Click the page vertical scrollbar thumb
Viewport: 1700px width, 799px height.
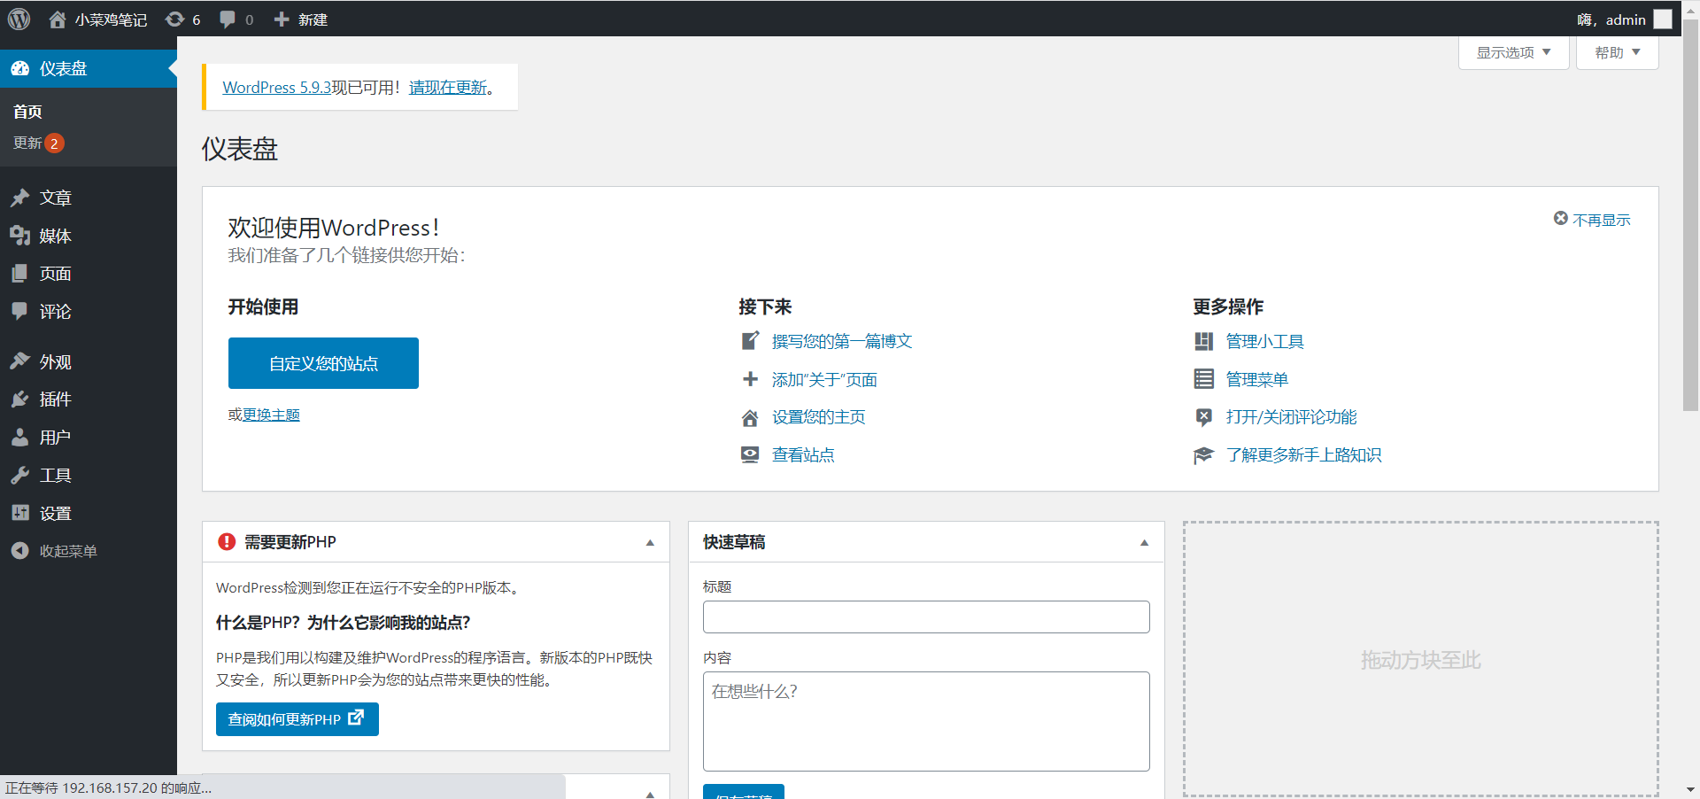point(1690,214)
